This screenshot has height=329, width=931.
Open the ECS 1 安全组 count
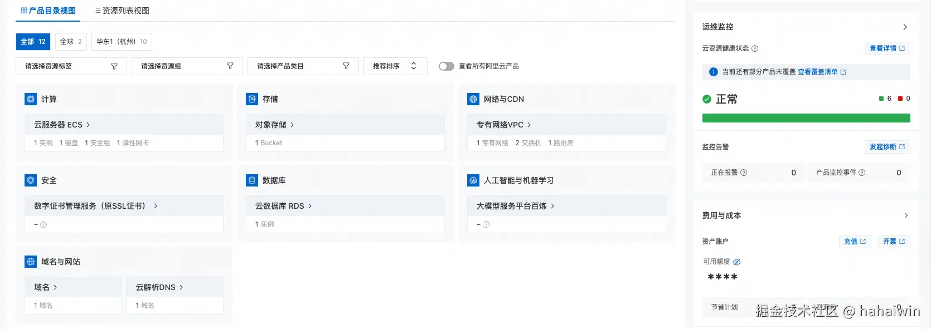click(98, 143)
